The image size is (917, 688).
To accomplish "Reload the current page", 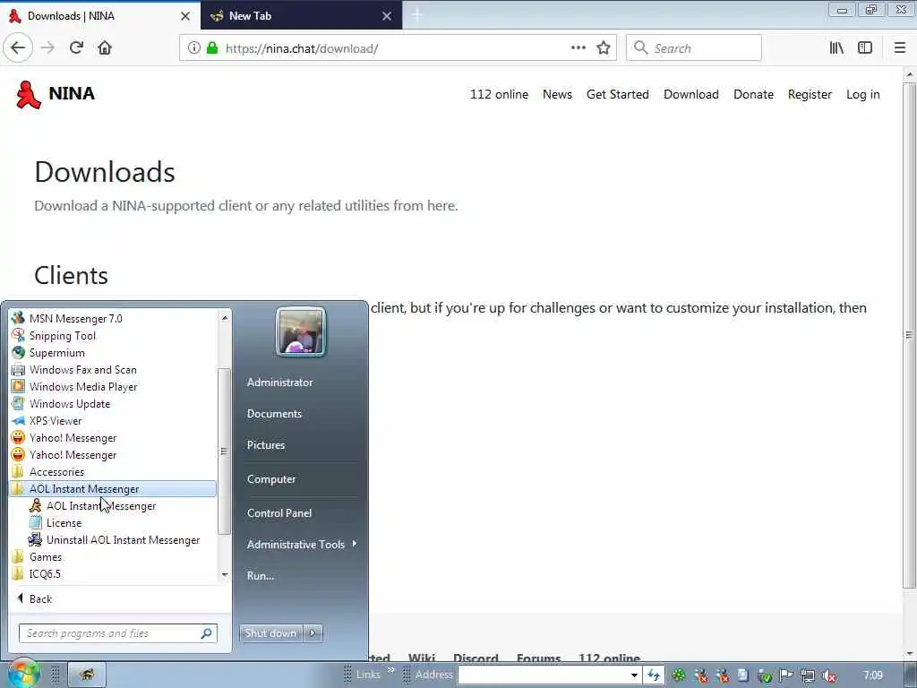I will pyautogui.click(x=76, y=48).
